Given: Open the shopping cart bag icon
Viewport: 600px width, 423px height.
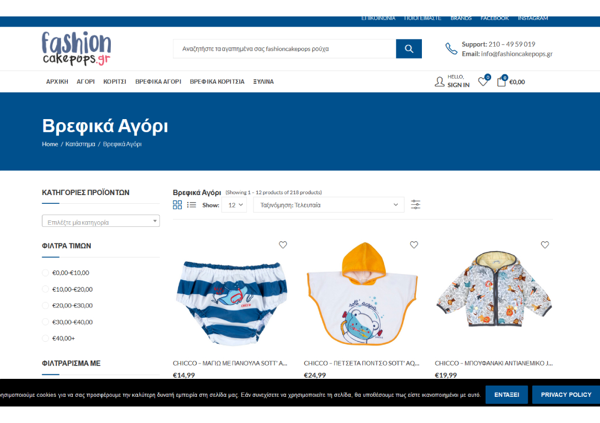Looking at the screenshot, I should click(x=501, y=82).
